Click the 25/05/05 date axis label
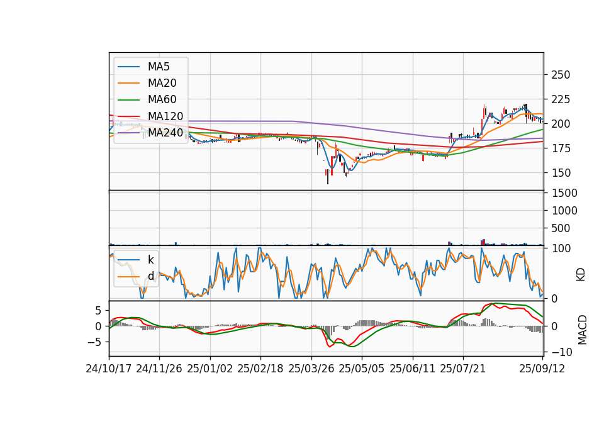This screenshot has height=434, width=604. point(361,369)
